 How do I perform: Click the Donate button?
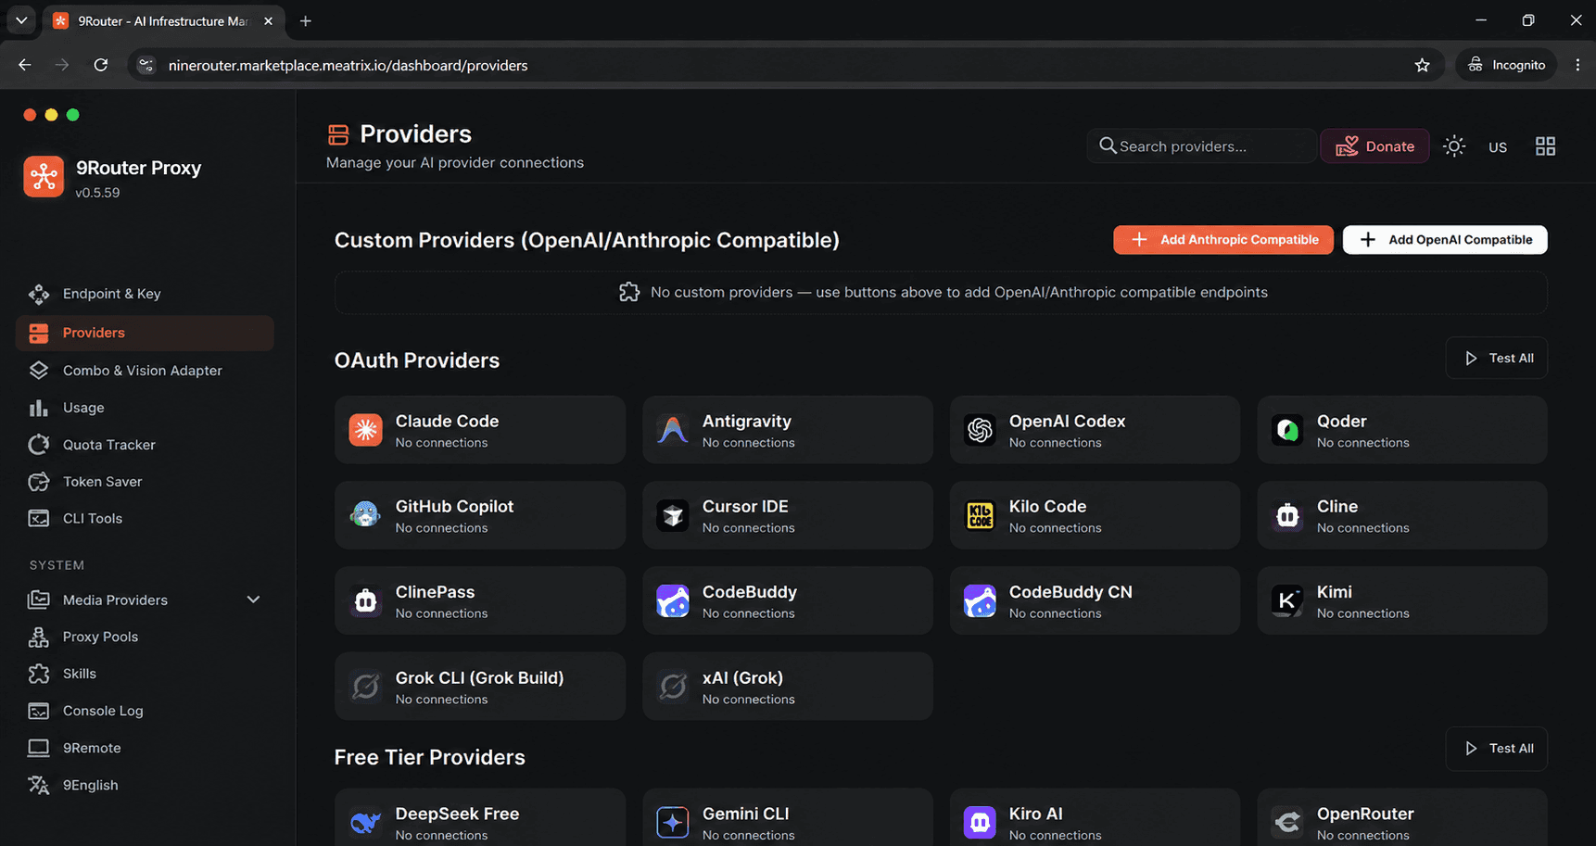click(1374, 146)
